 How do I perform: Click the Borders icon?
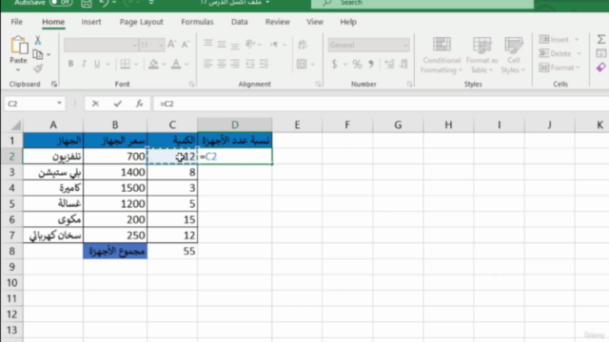[125, 64]
